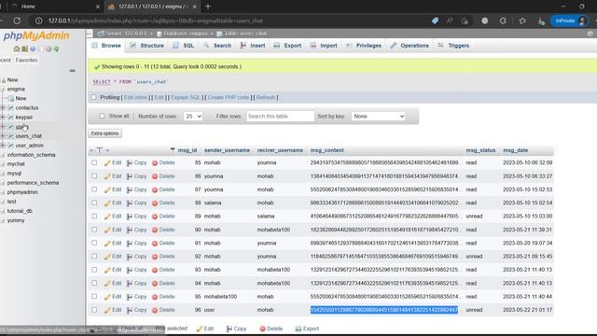Click bottom Copy for selected rows

tap(236, 329)
